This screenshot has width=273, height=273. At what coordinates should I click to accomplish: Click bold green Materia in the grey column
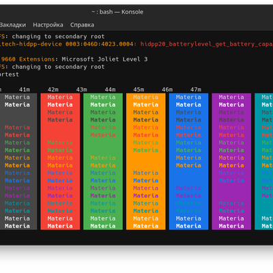tap(17, 150)
